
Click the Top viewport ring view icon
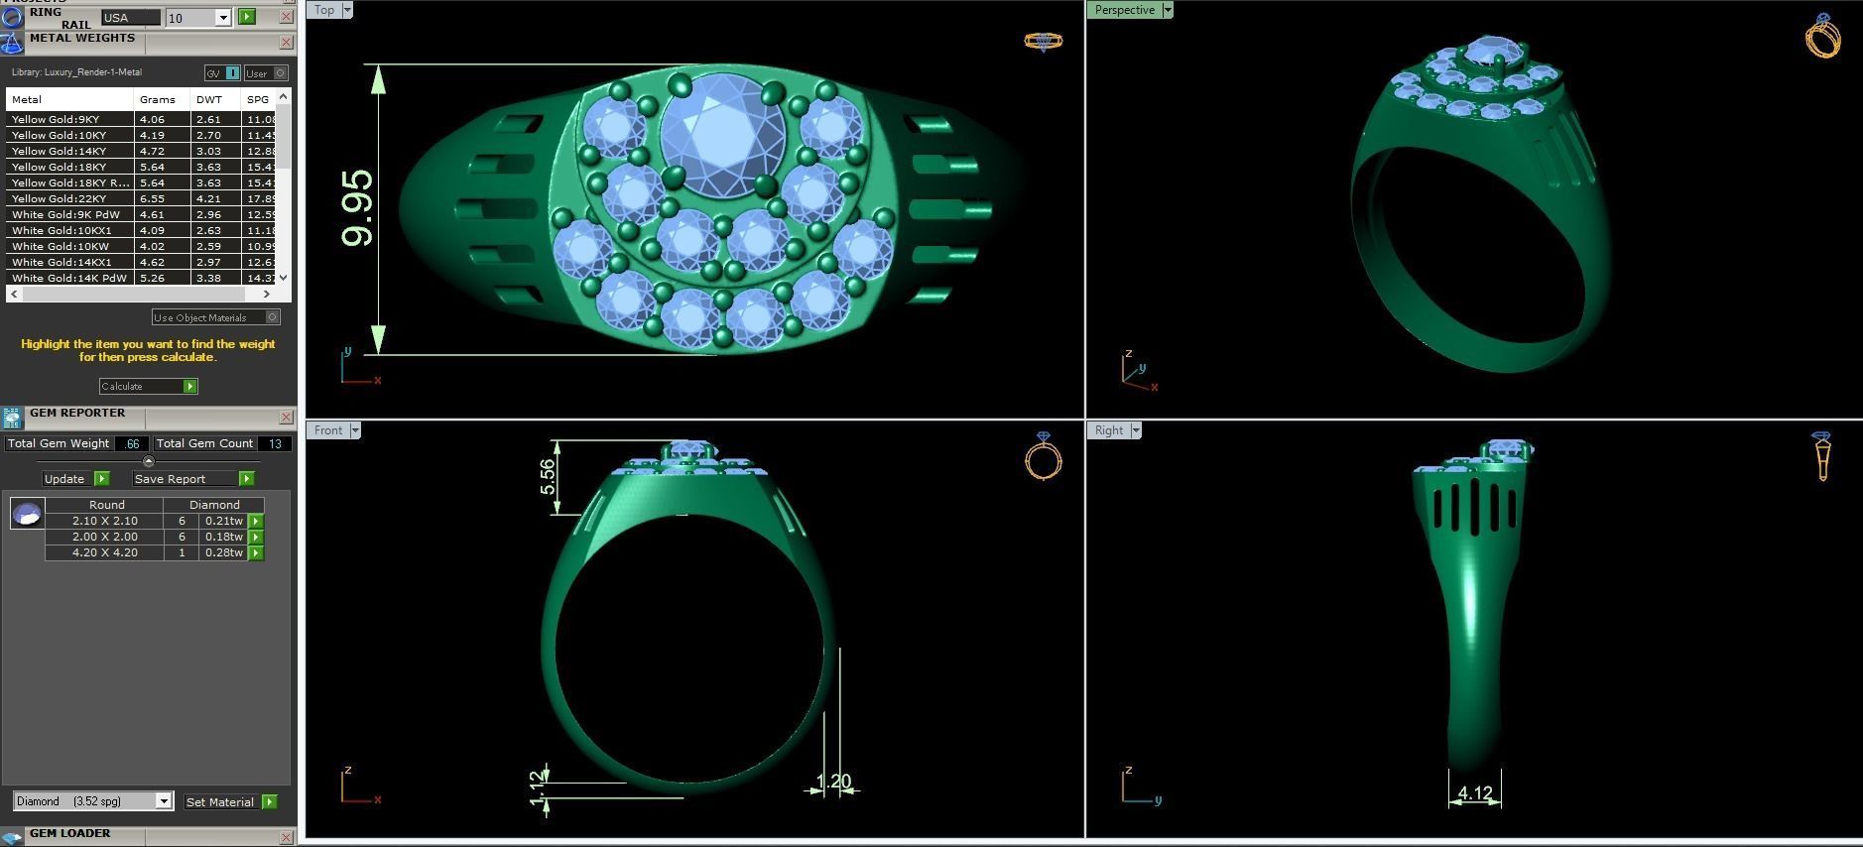point(1043,41)
